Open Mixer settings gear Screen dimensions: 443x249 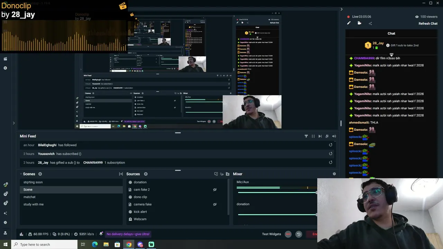click(x=334, y=174)
